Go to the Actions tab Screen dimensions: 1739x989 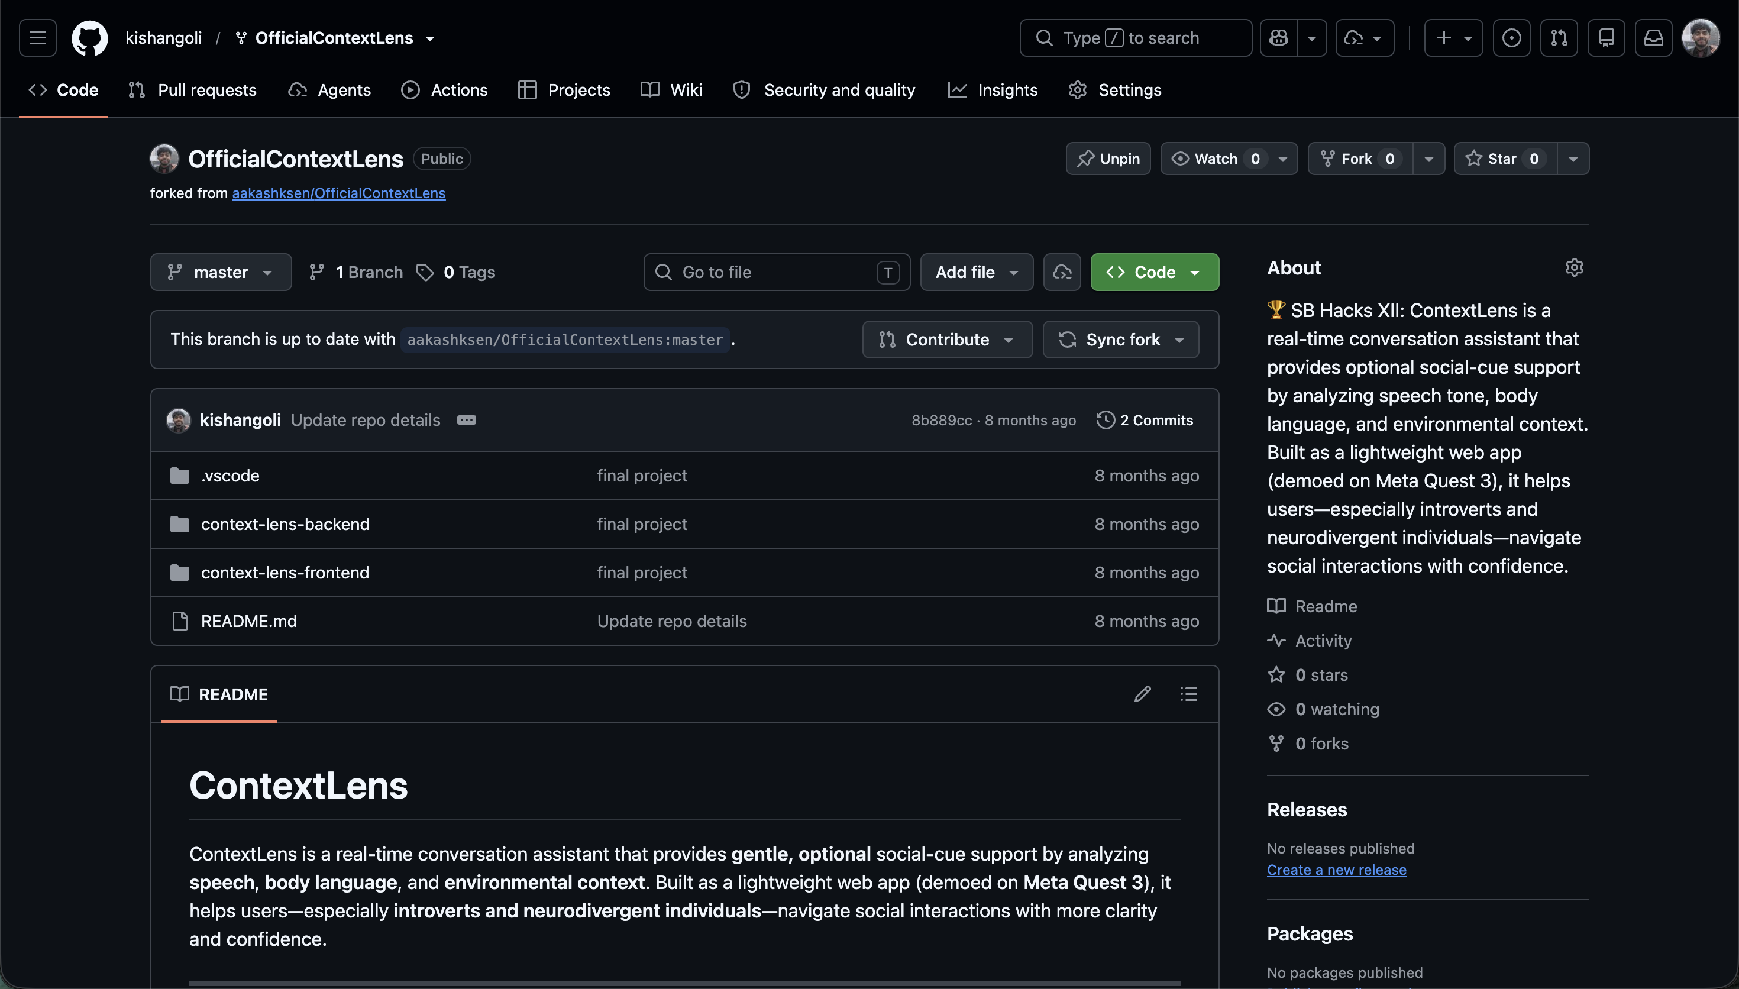[x=445, y=90]
